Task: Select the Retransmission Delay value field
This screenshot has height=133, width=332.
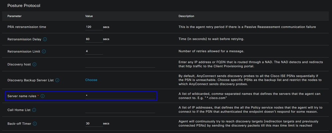Action: [x=94, y=39]
